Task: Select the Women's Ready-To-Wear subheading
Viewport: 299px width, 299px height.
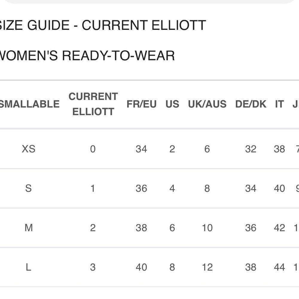Action: (87, 56)
